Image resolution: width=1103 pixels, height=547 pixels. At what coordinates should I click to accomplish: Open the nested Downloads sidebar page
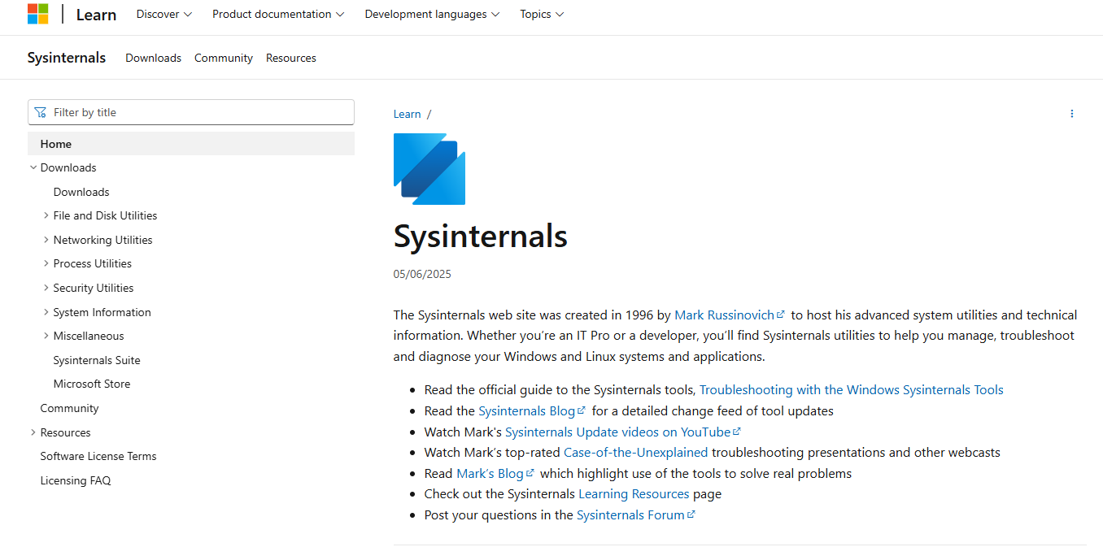[x=81, y=192]
